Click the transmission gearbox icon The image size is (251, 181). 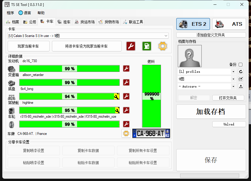[12, 83]
